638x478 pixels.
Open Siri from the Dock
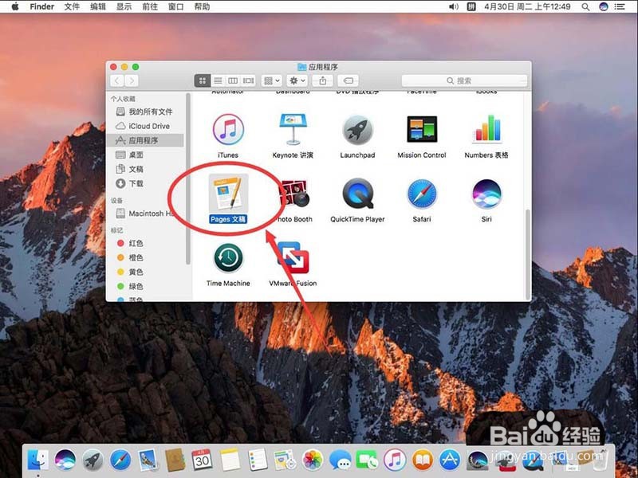[x=65, y=460]
